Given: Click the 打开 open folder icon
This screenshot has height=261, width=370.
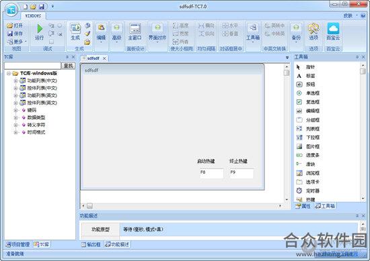Looking at the screenshot, I should pos(9,25).
